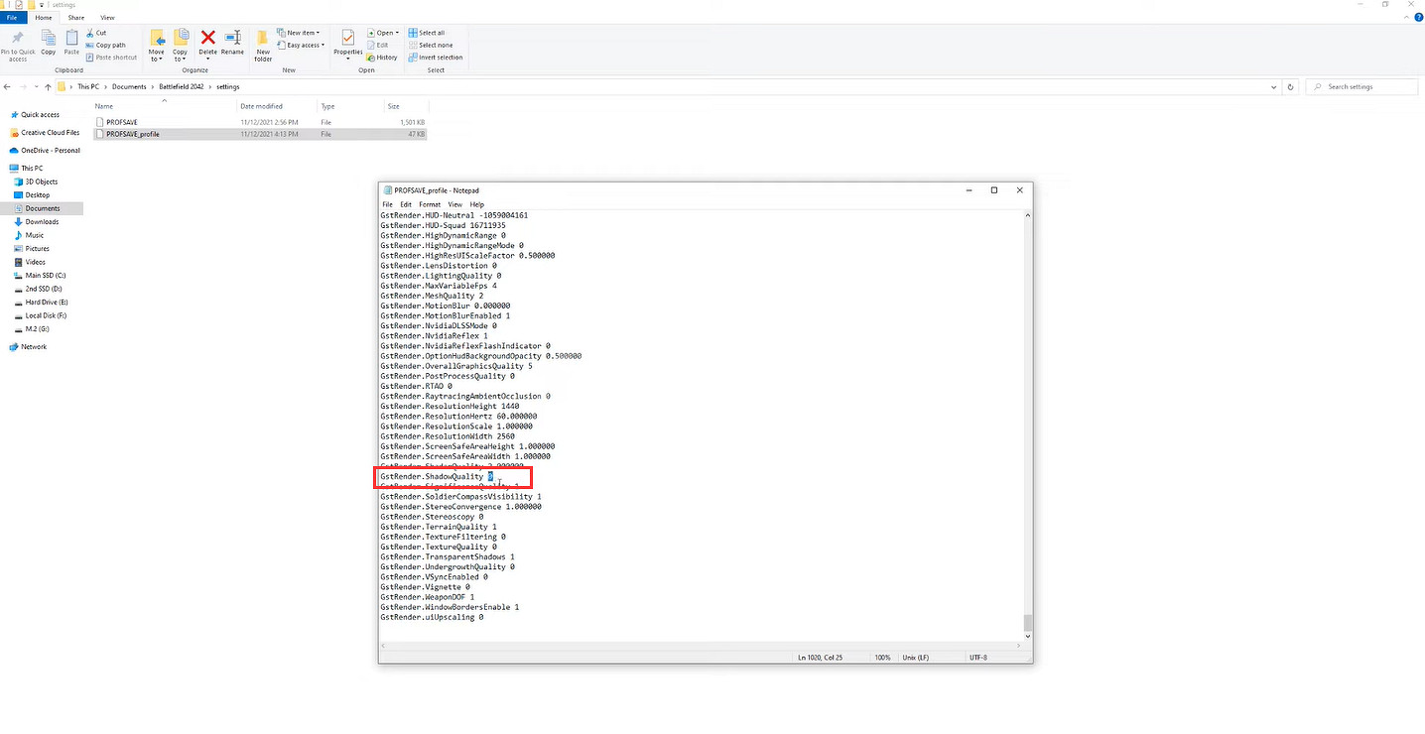The height and width of the screenshot is (734, 1425).
Task: Click the Up arrow navigation button
Action: 48,87
